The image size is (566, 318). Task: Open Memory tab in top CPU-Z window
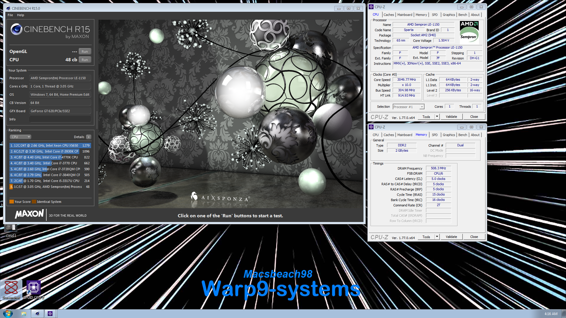pos(421,15)
